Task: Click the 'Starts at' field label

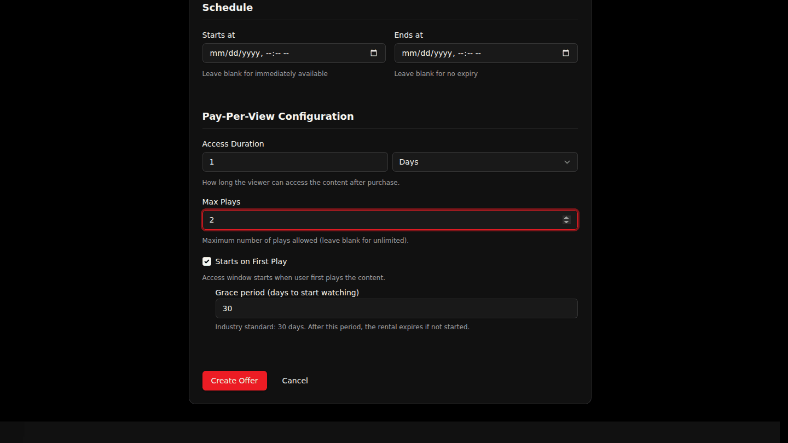Action: tap(219, 35)
